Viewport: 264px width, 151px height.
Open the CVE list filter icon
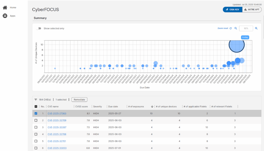(36, 100)
